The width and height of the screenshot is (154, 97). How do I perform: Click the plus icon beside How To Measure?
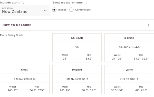pyautogui.click(x=149, y=25)
